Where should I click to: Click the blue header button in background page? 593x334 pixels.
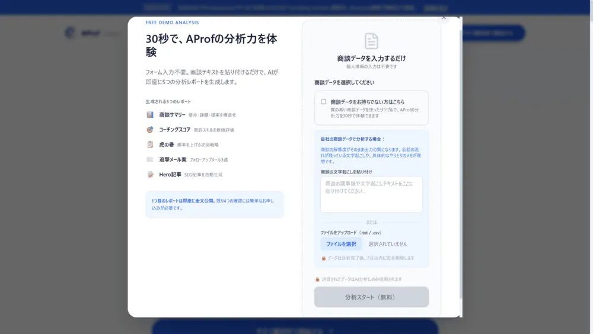click(493, 33)
